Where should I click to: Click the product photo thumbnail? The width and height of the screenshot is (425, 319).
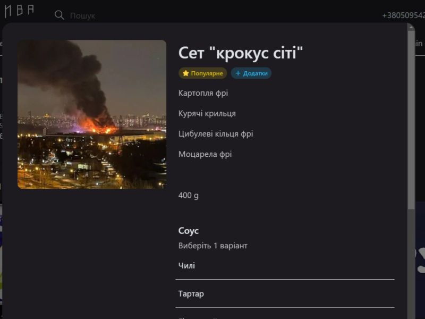pyautogui.click(x=92, y=114)
